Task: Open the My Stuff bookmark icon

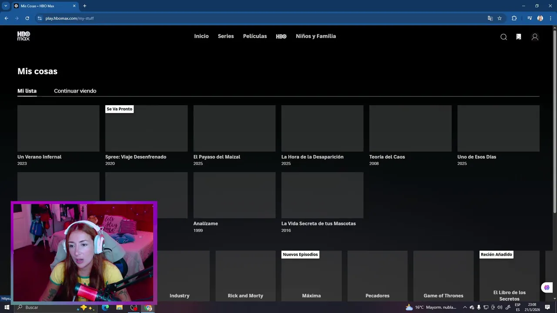Action: (x=519, y=37)
